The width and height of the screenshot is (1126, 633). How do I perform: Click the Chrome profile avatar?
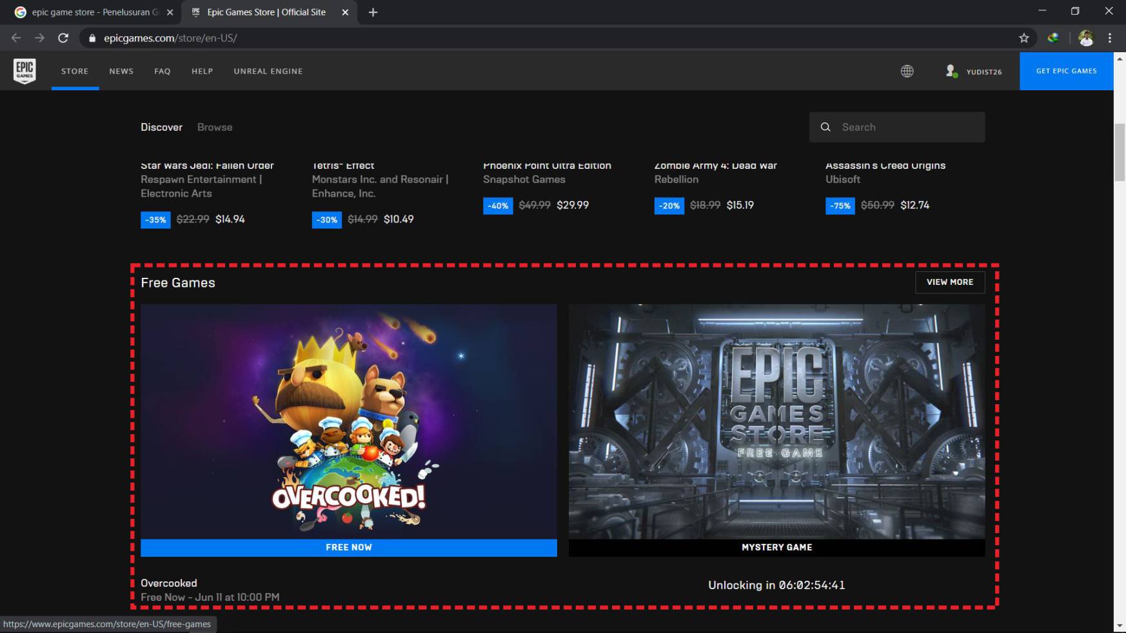[x=1086, y=38]
